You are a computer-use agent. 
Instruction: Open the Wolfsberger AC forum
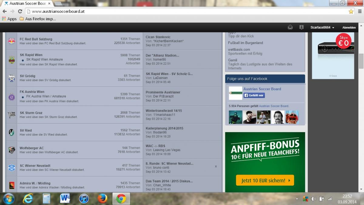coord(32,148)
